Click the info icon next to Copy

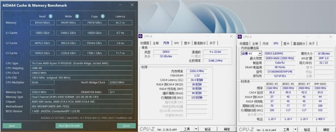[x=103, y=16]
